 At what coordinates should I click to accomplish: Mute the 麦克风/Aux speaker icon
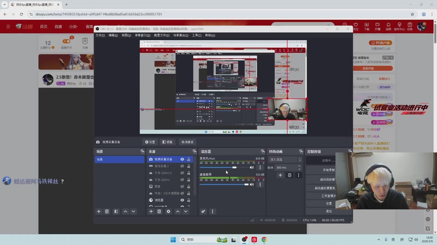coord(252,168)
